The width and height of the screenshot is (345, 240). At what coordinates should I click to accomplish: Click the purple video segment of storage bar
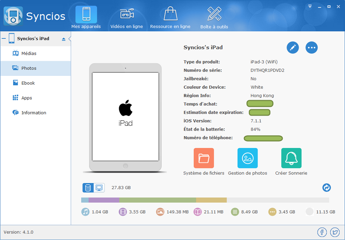click(104, 200)
